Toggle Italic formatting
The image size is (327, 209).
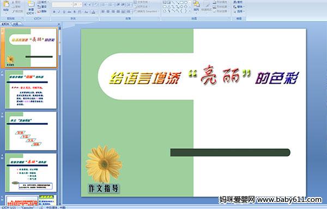(59, 12)
